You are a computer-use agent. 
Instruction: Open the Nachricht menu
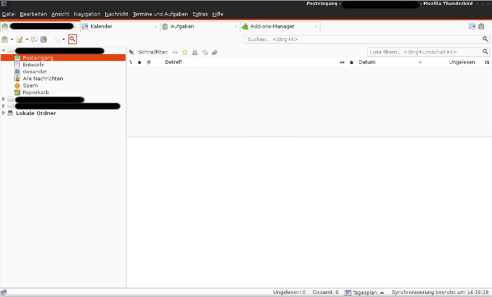point(116,14)
